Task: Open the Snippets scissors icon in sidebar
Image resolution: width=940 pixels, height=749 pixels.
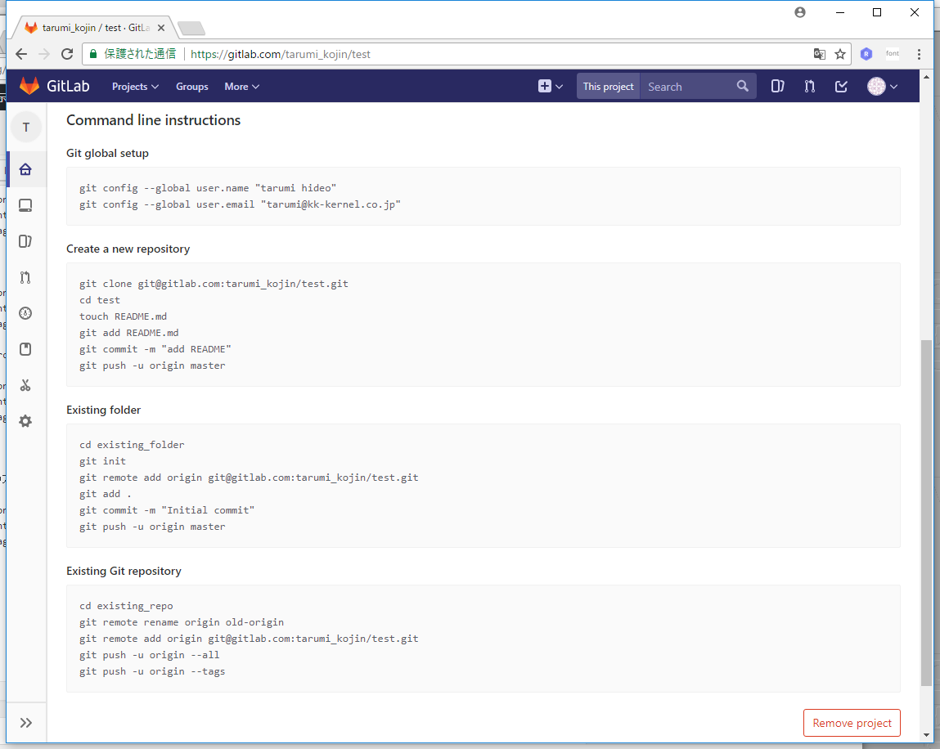Action: tap(25, 385)
